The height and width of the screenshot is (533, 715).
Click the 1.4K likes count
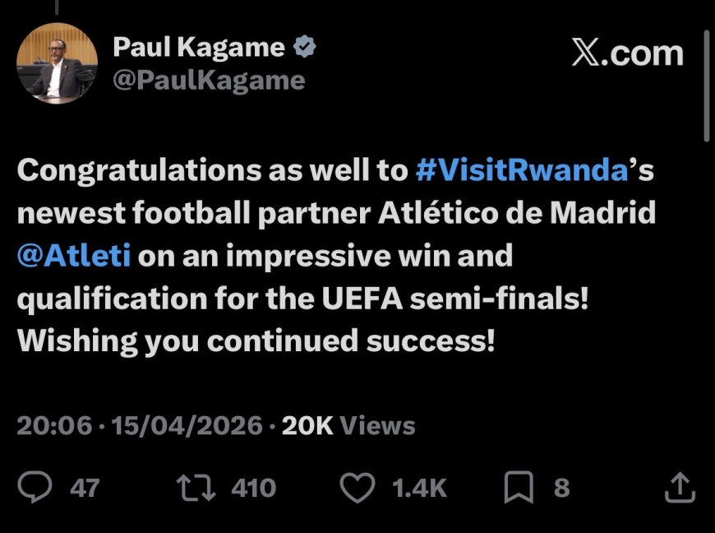click(419, 488)
